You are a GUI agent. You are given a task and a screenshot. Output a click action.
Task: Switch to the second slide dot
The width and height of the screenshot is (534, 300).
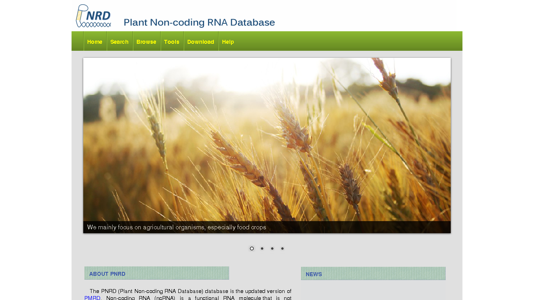[x=262, y=248]
